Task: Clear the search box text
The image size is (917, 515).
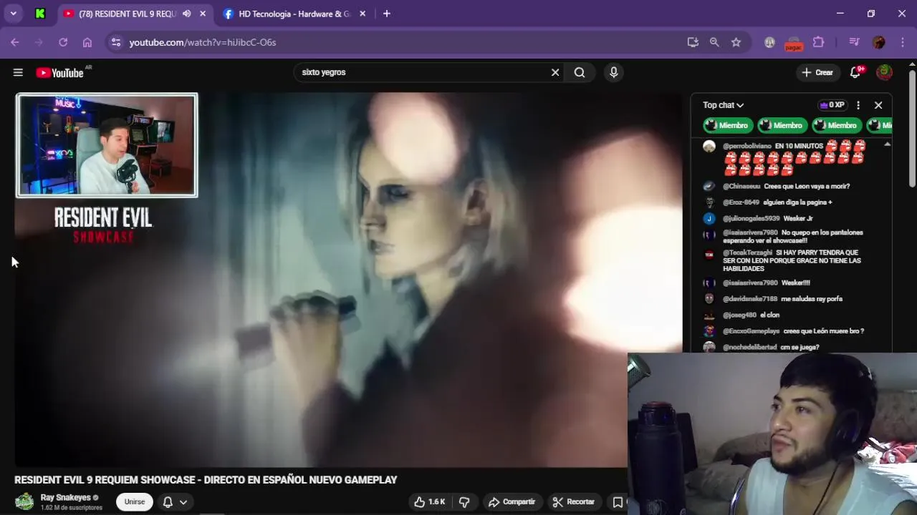Action: [555, 72]
